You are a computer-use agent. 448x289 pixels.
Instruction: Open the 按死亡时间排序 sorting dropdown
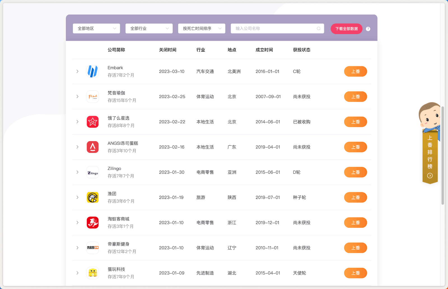pyautogui.click(x=201, y=28)
